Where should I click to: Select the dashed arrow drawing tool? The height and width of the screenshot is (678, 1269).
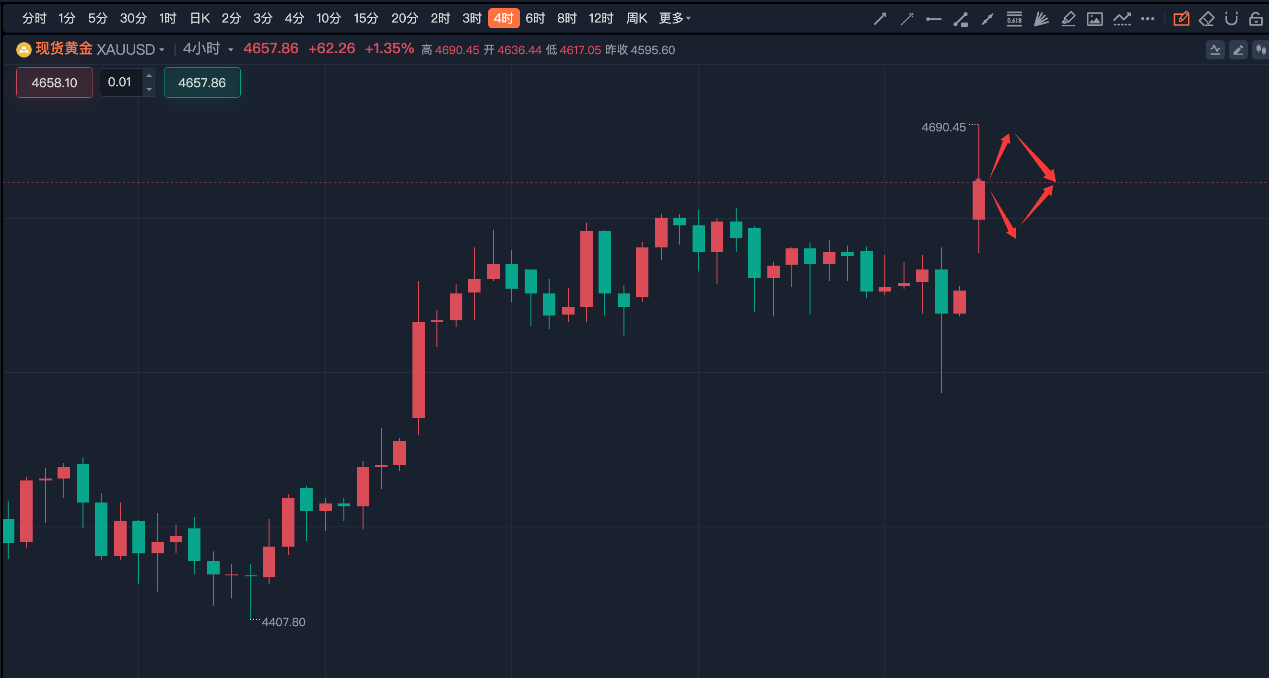click(x=907, y=19)
